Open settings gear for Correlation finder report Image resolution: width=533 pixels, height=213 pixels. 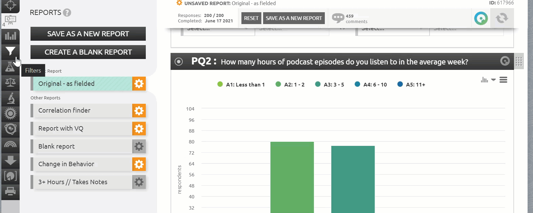click(139, 111)
